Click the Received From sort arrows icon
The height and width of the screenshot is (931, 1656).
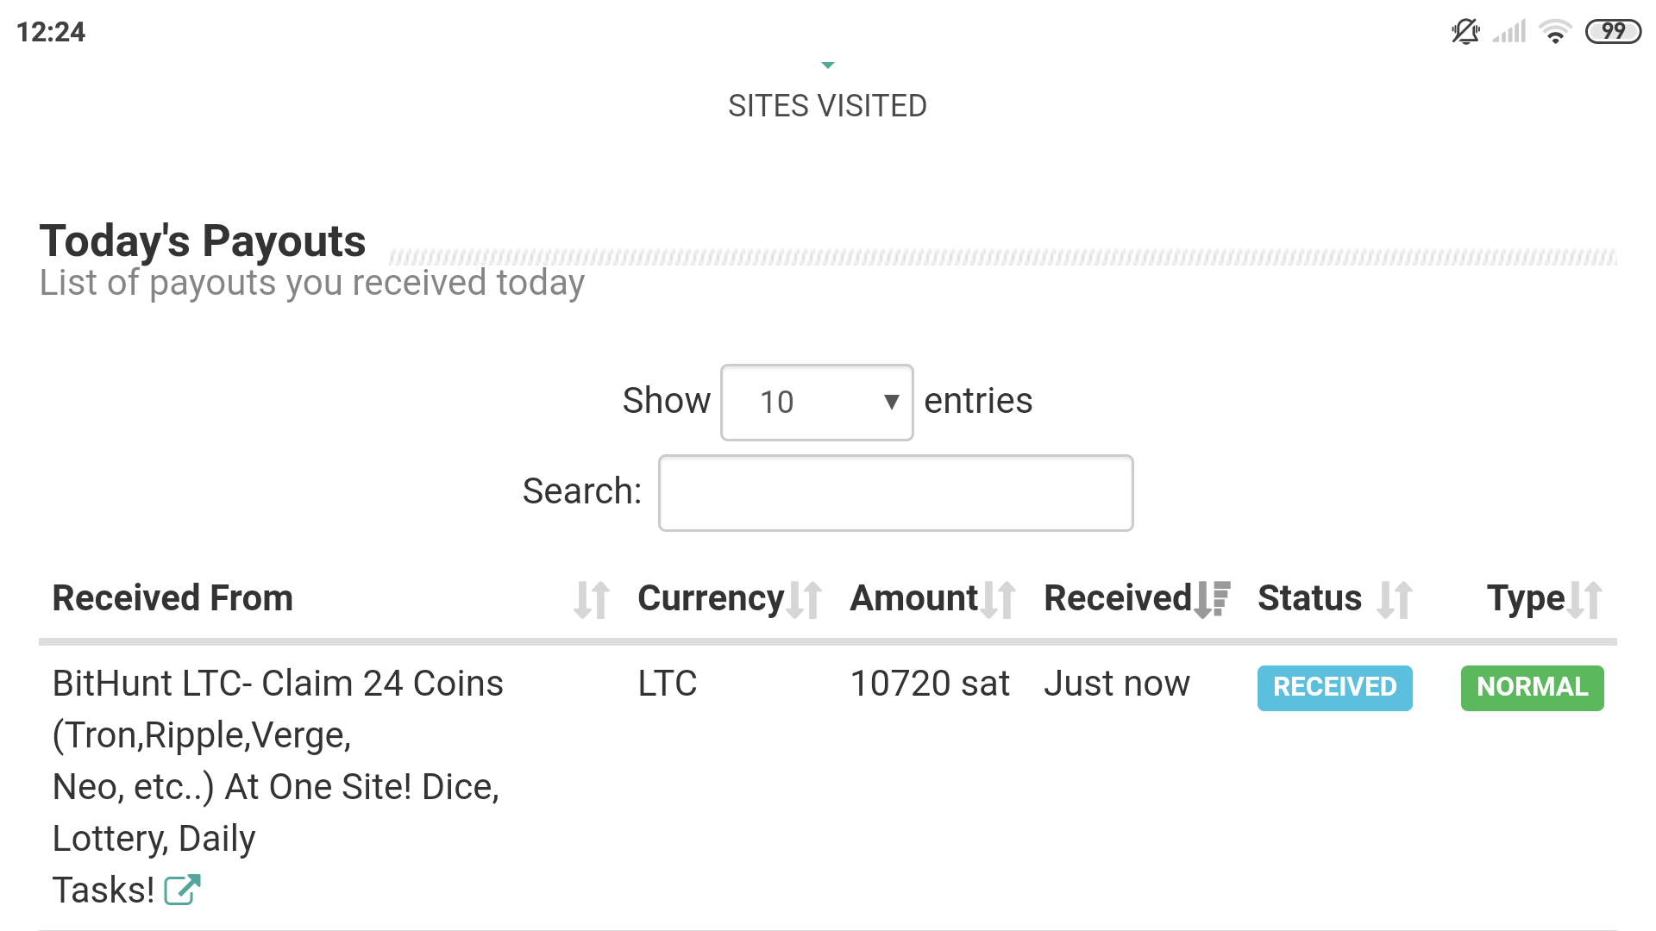pyautogui.click(x=592, y=599)
